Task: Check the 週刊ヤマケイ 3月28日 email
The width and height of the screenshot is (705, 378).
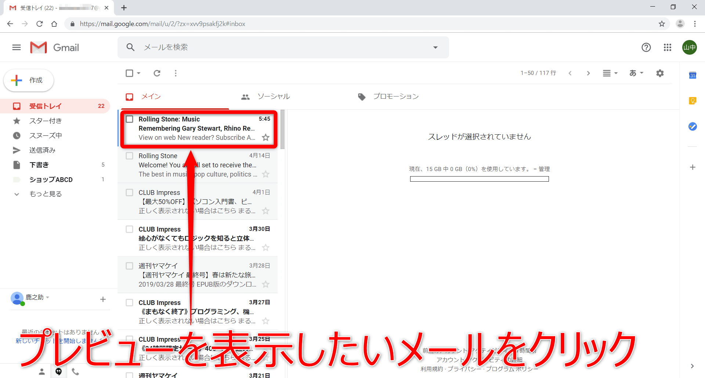Action: (129, 266)
